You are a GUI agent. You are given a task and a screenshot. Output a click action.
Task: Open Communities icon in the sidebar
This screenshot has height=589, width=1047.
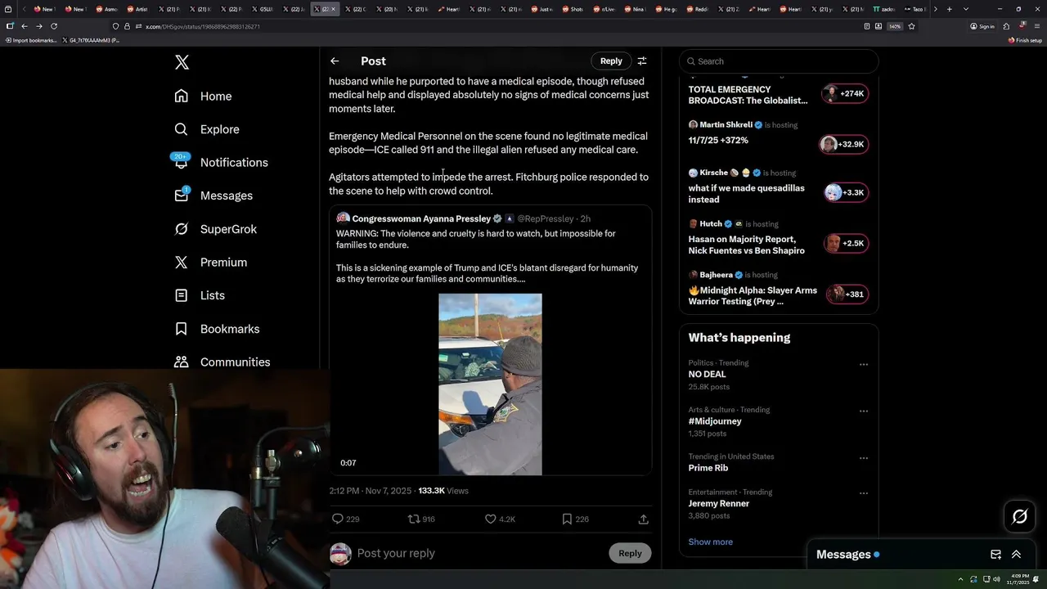(x=181, y=362)
